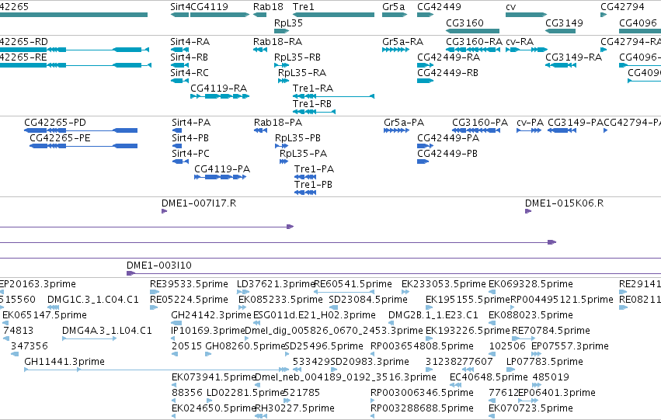The image size is (661, 420).
Task: Click EST GH11441.3prime
Action: [157, 370]
